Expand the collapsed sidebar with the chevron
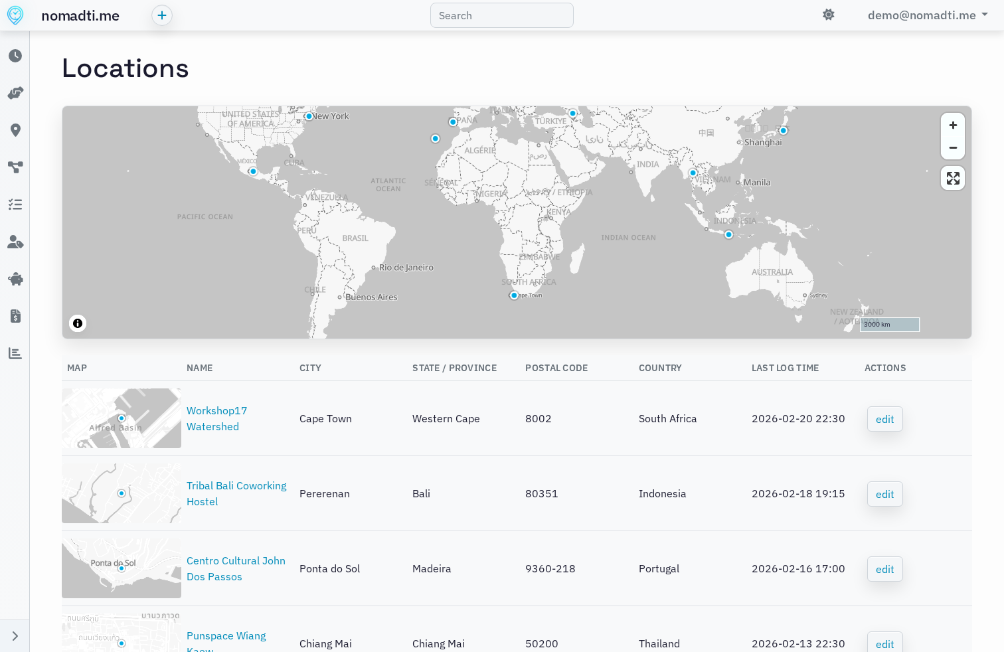 point(15,635)
